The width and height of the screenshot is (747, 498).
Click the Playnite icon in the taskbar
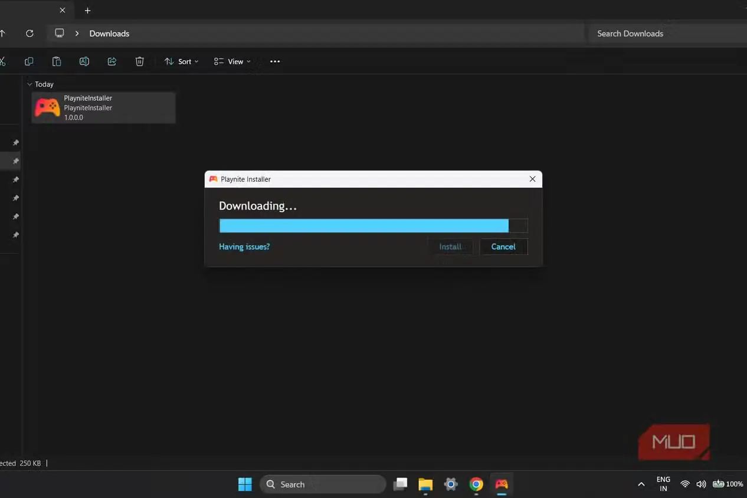502,484
